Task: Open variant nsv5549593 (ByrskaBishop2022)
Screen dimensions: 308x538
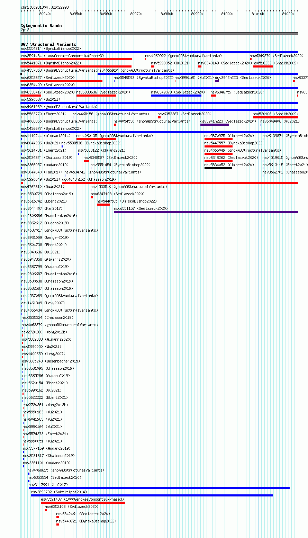Action: 144,78
